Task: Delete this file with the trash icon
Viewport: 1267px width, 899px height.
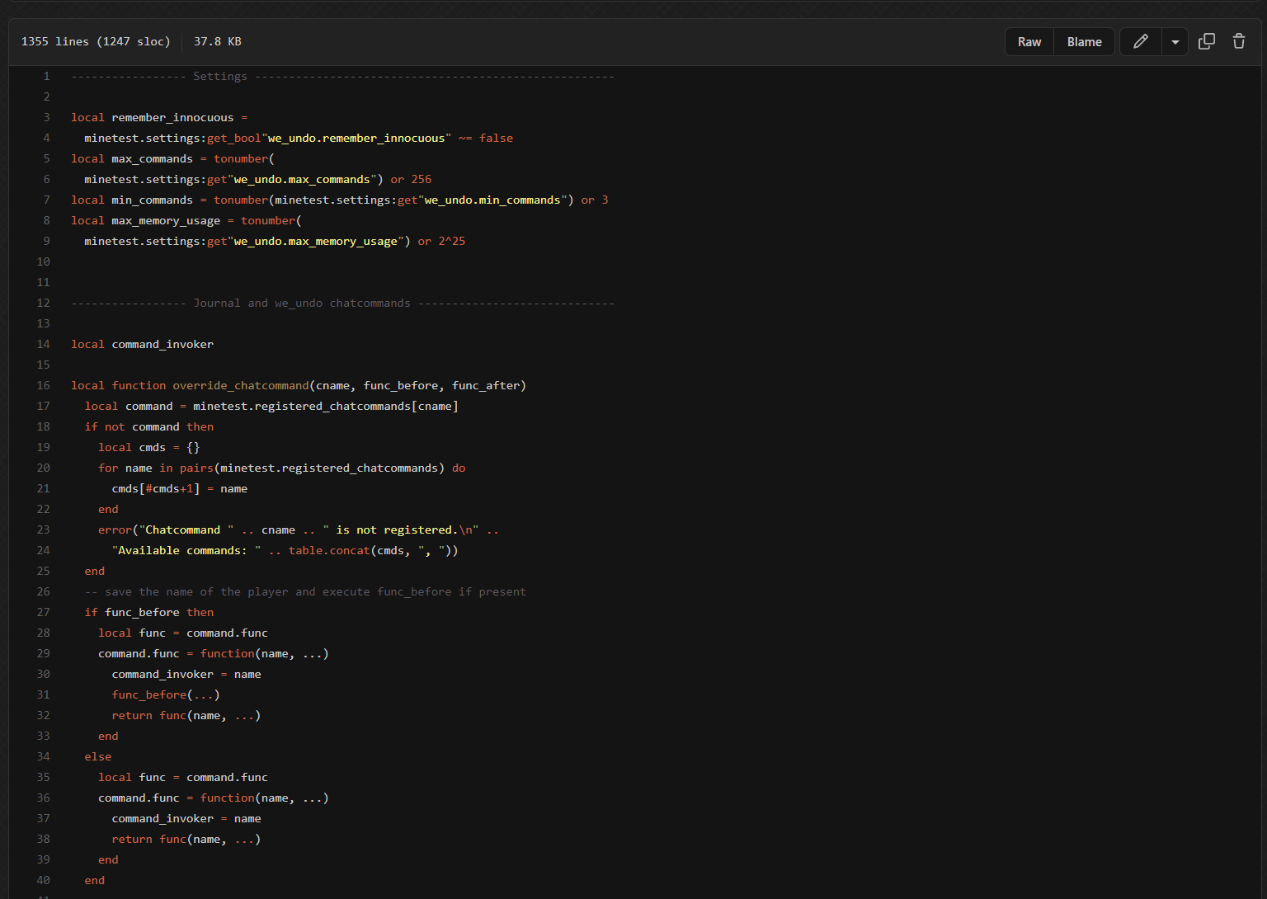Action: (x=1238, y=41)
